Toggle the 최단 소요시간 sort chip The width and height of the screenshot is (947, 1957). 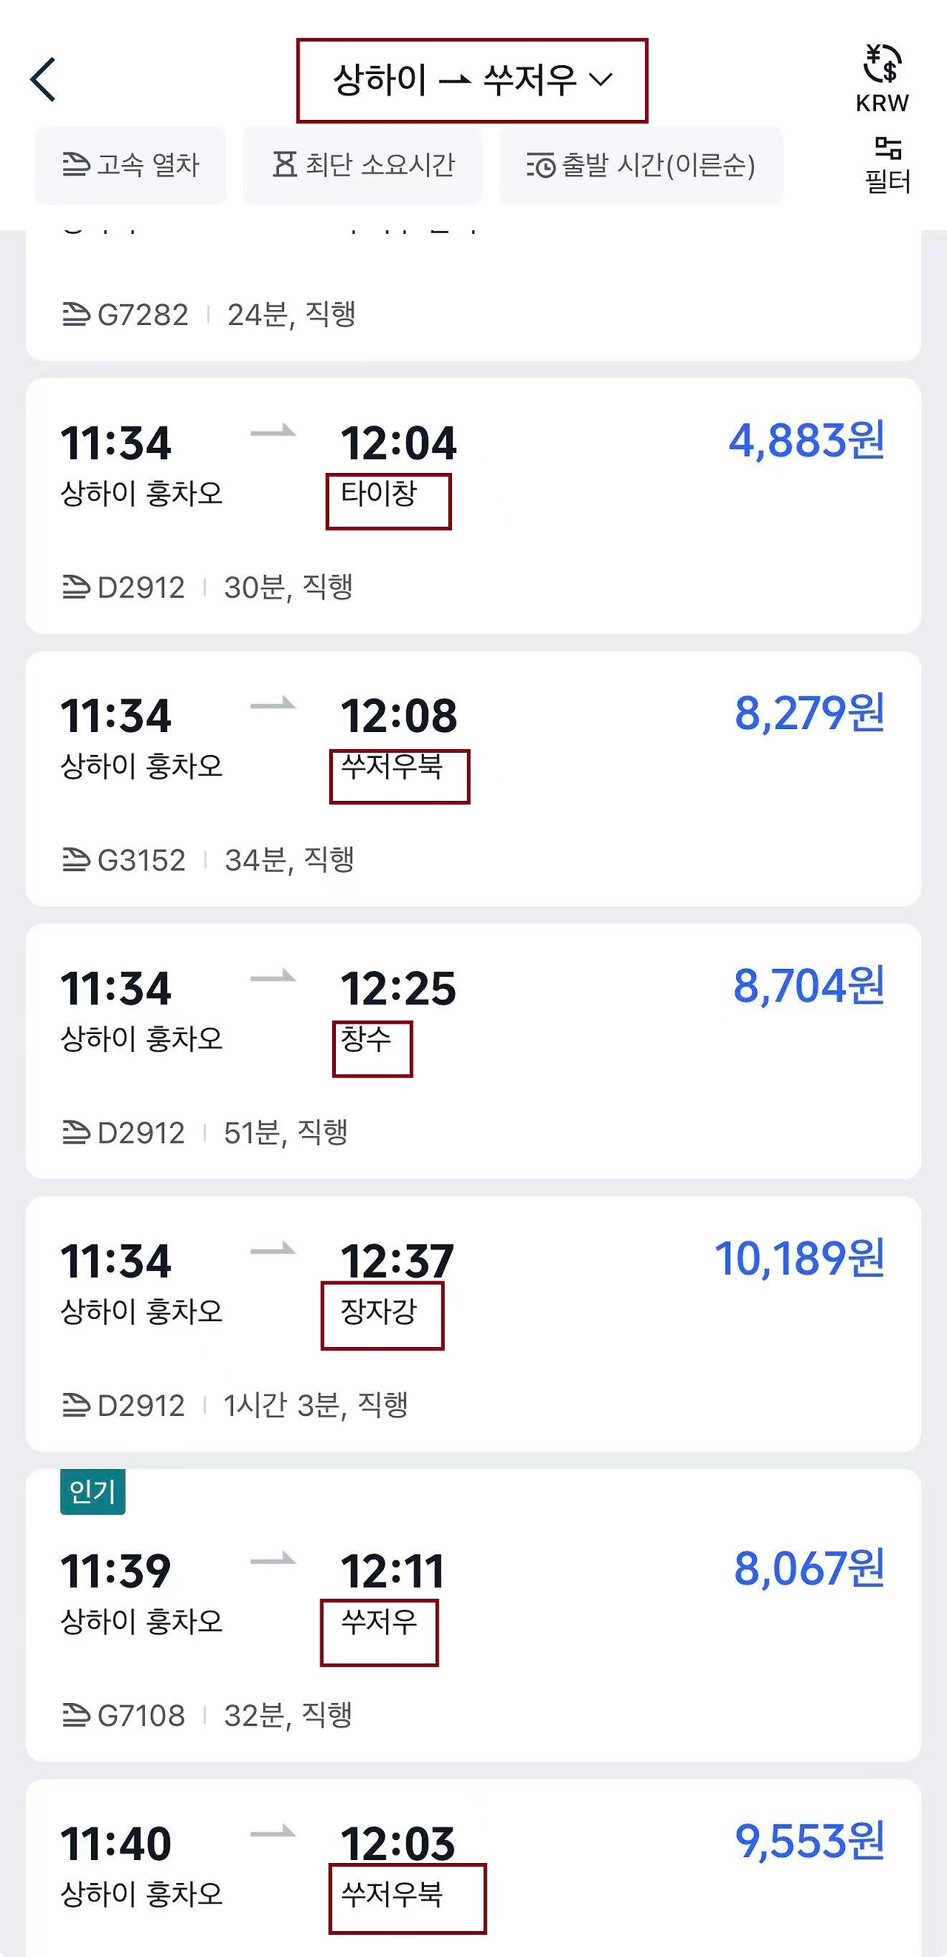(x=363, y=165)
